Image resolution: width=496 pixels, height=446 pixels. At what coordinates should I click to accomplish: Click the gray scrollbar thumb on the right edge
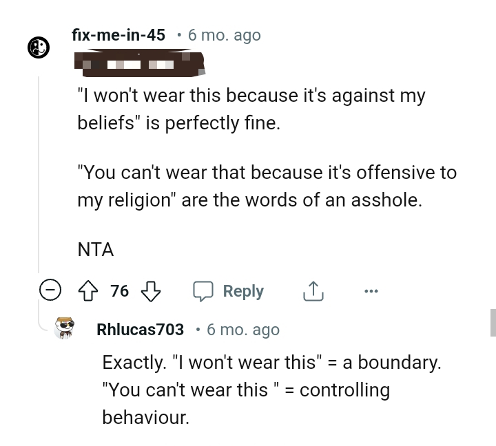tap(493, 322)
